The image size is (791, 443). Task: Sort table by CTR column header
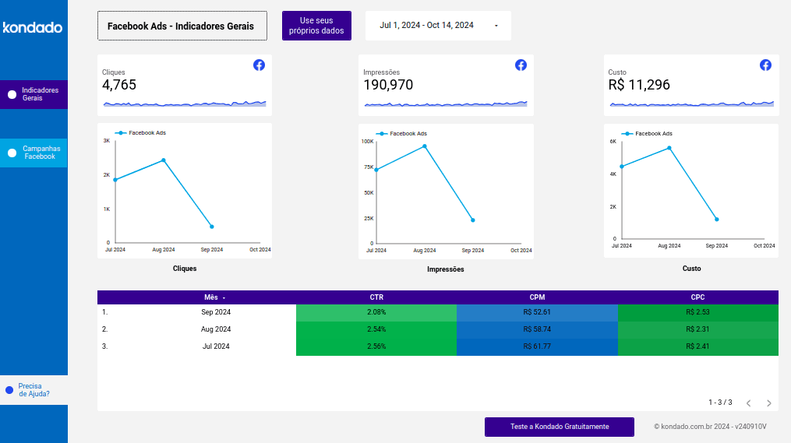376,297
